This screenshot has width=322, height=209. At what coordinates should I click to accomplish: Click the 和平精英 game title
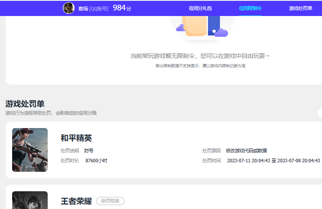[x=76, y=138]
